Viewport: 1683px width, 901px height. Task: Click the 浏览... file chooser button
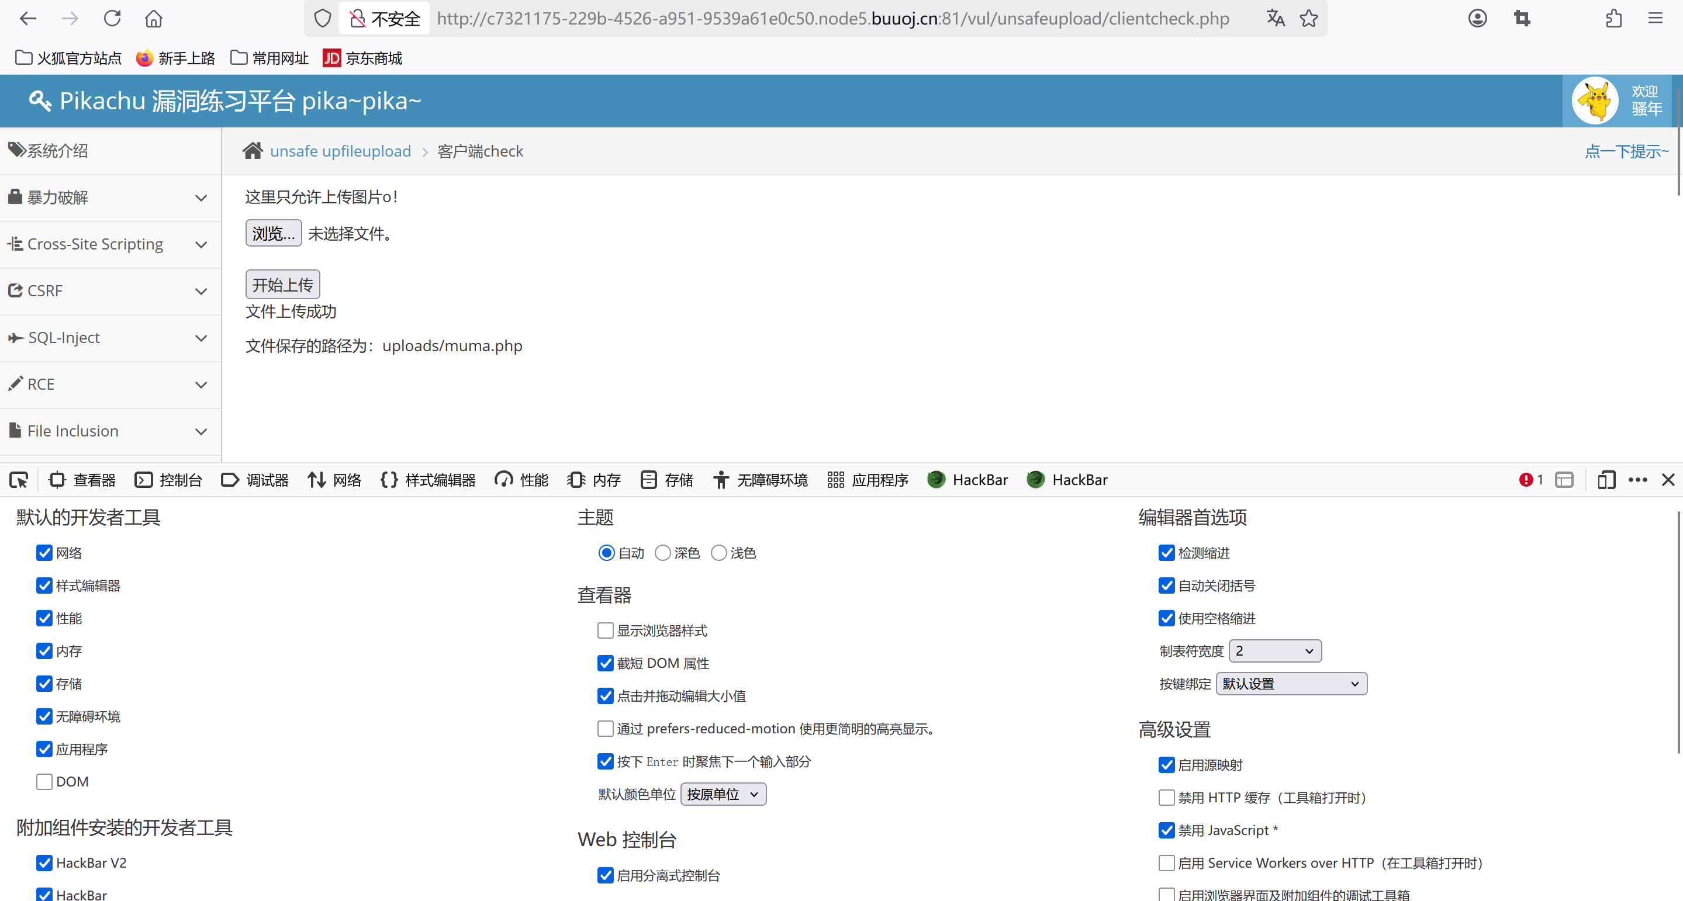(x=273, y=233)
